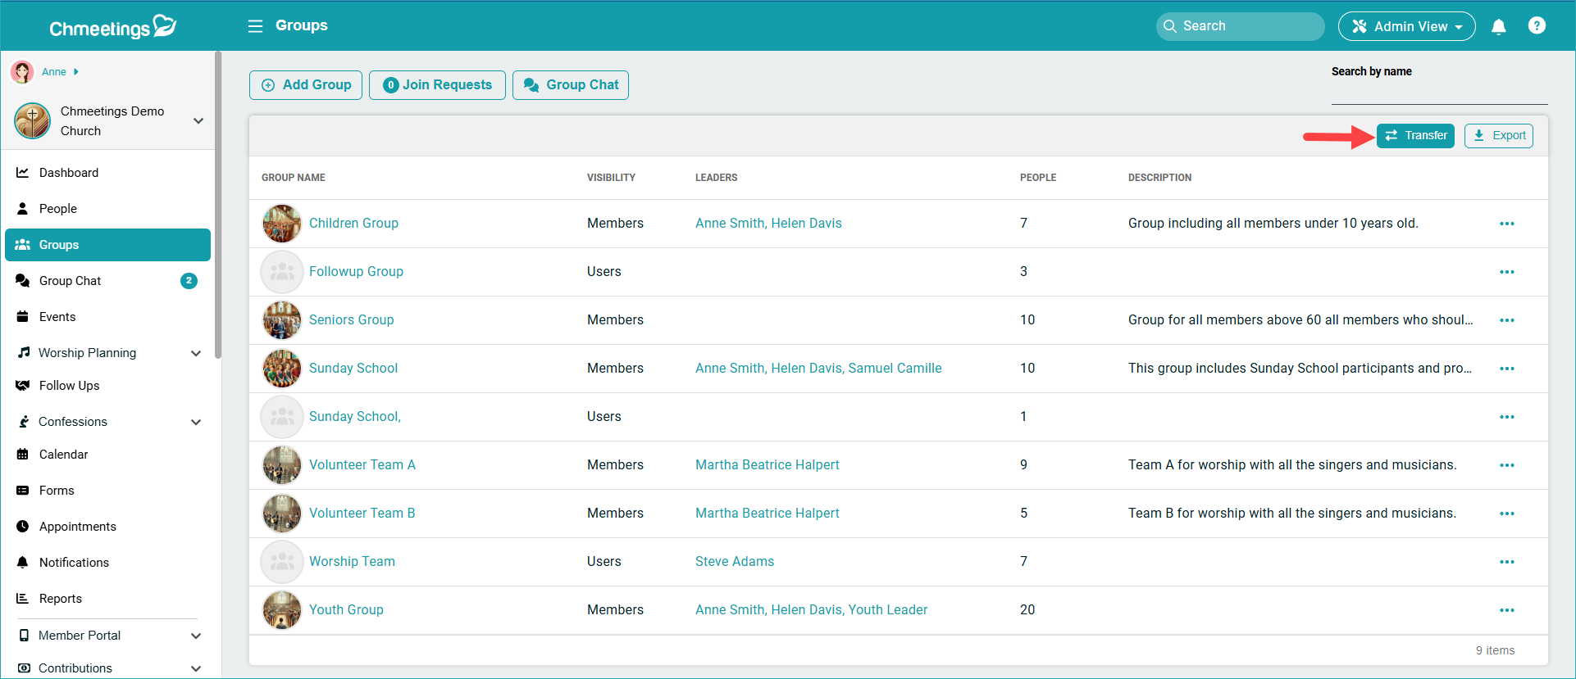Screen dimensions: 1576x679
Task: Expand the Confessions submenu
Action: [196, 422]
